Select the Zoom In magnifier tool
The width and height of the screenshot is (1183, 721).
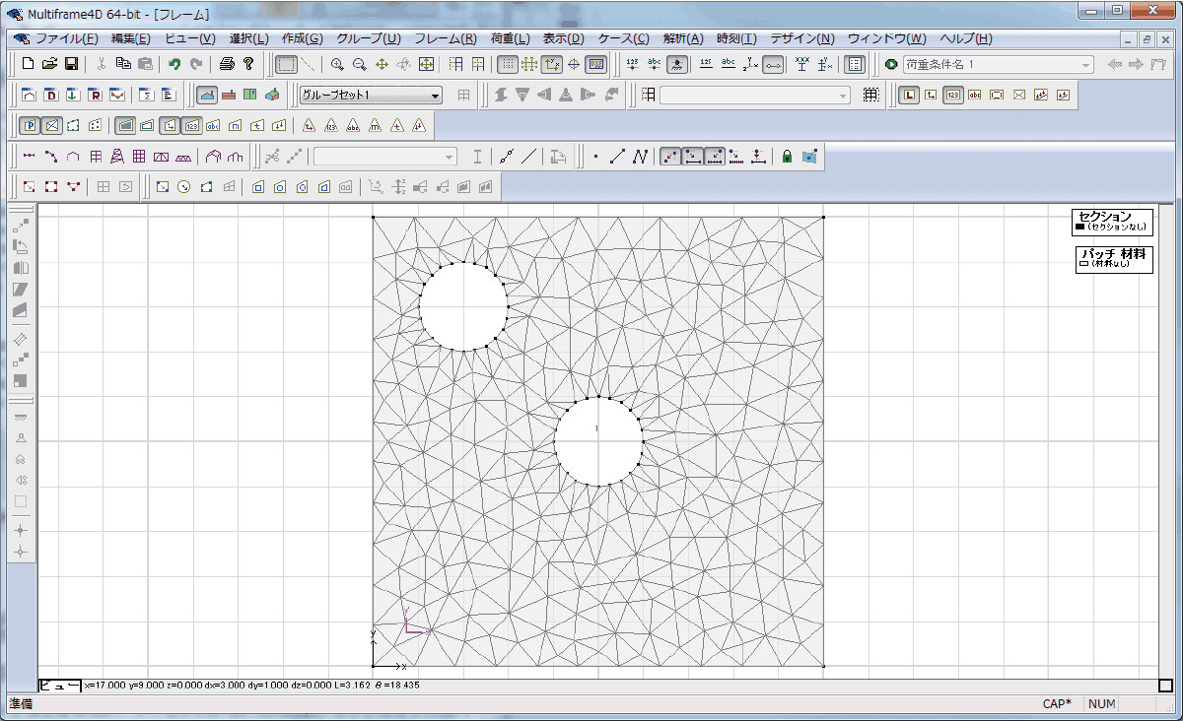click(337, 64)
